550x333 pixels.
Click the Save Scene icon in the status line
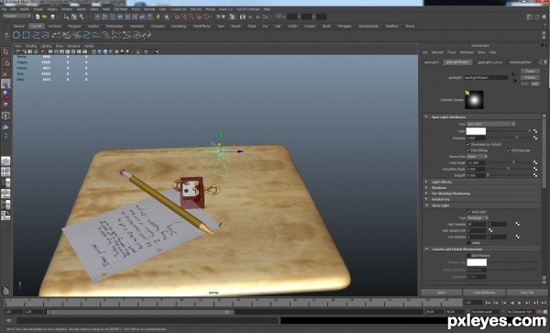pyautogui.click(x=52, y=17)
